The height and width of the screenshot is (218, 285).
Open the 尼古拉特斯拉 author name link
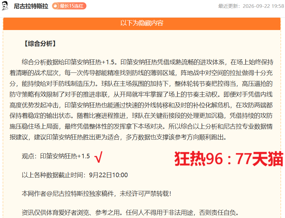31,6
